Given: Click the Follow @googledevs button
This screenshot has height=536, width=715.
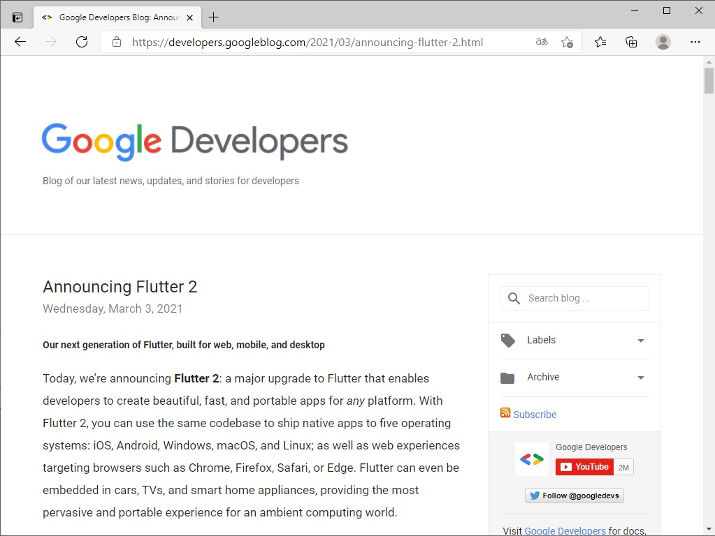Looking at the screenshot, I should click(x=574, y=495).
